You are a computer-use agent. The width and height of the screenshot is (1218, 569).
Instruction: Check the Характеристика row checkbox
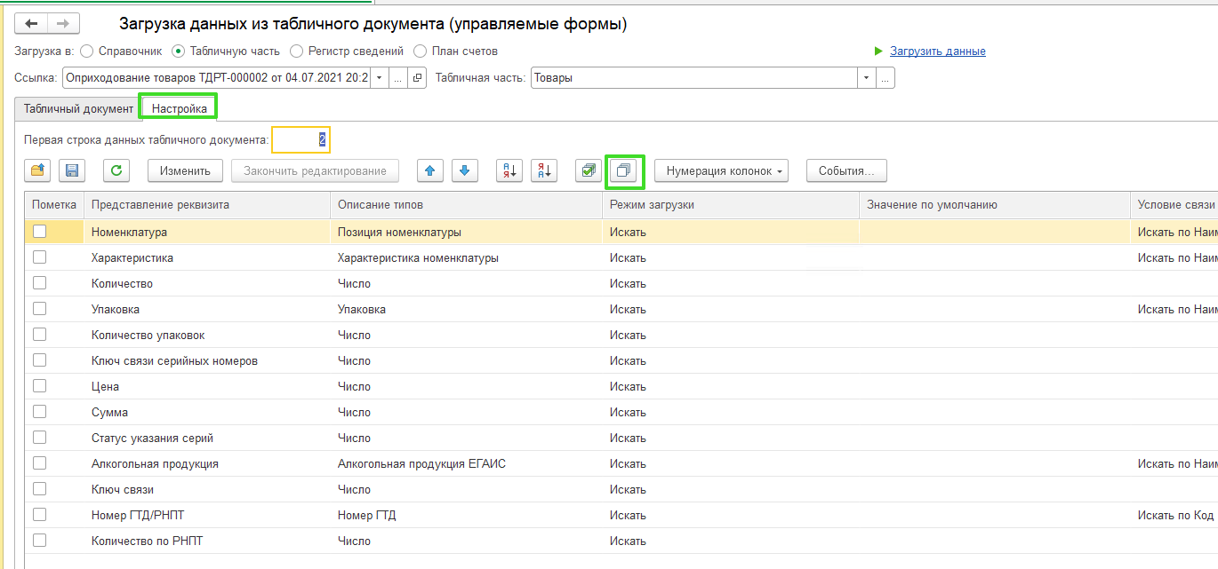click(x=39, y=257)
